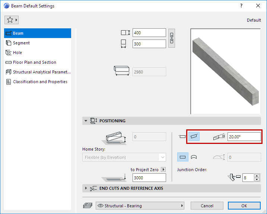Open Floor Plan and Section page
Screen dimensions: 267x214
click(38, 62)
